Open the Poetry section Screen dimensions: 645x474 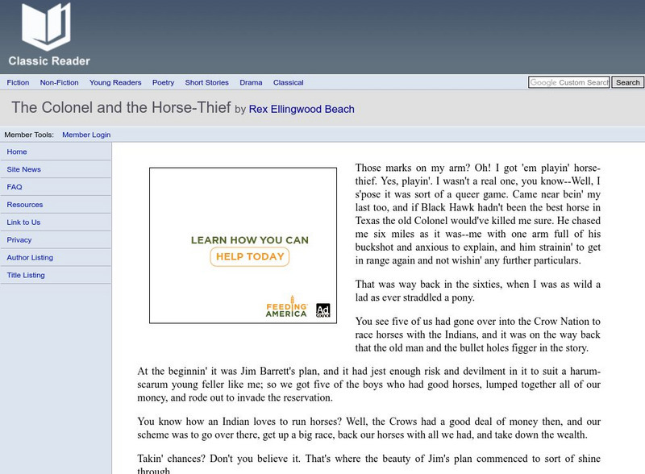[x=164, y=82]
